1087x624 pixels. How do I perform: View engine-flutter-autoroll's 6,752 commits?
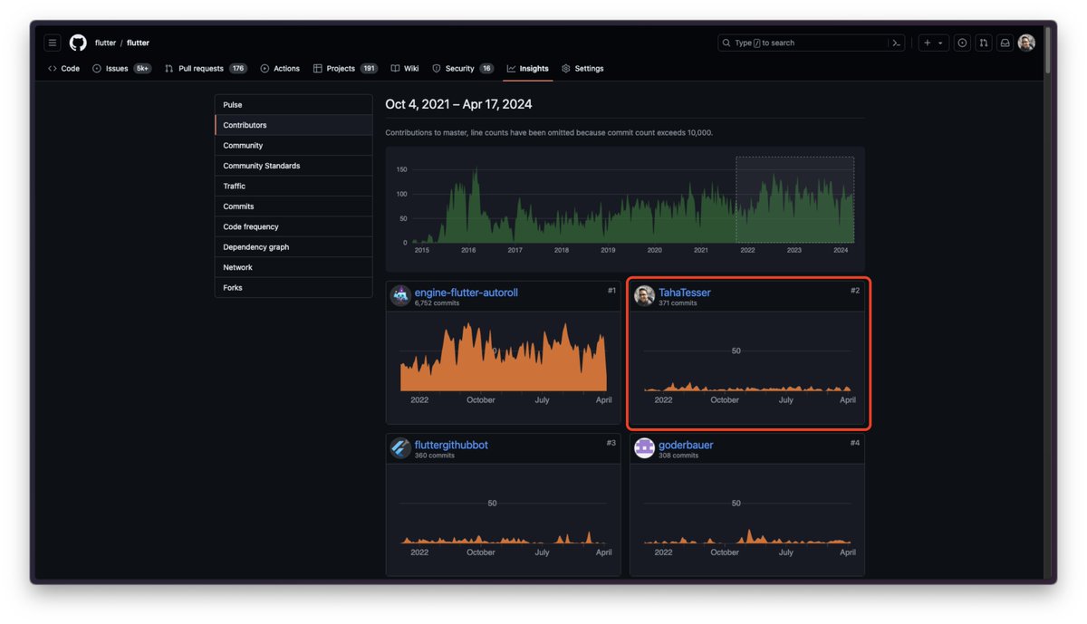pyautogui.click(x=437, y=303)
